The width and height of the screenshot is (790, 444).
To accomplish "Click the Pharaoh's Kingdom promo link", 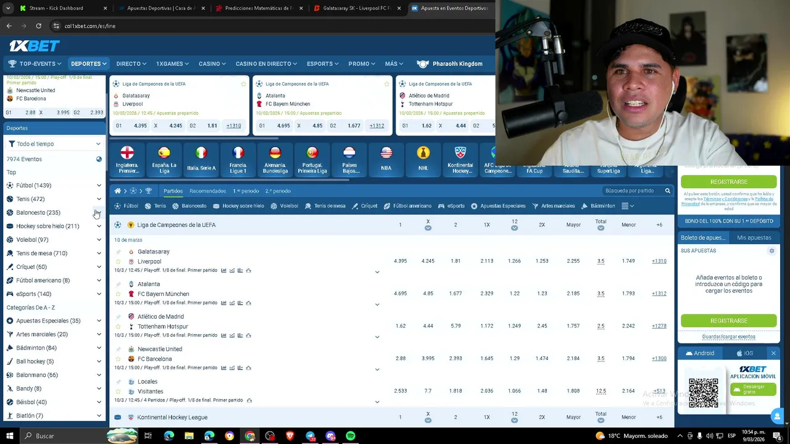I will tap(450, 64).
